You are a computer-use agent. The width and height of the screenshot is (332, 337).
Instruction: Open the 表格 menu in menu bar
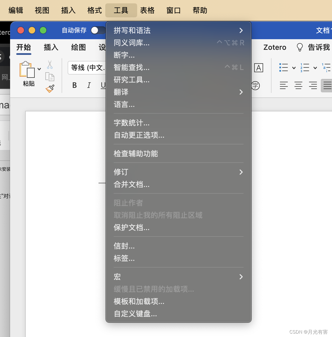pyautogui.click(x=148, y=10)
